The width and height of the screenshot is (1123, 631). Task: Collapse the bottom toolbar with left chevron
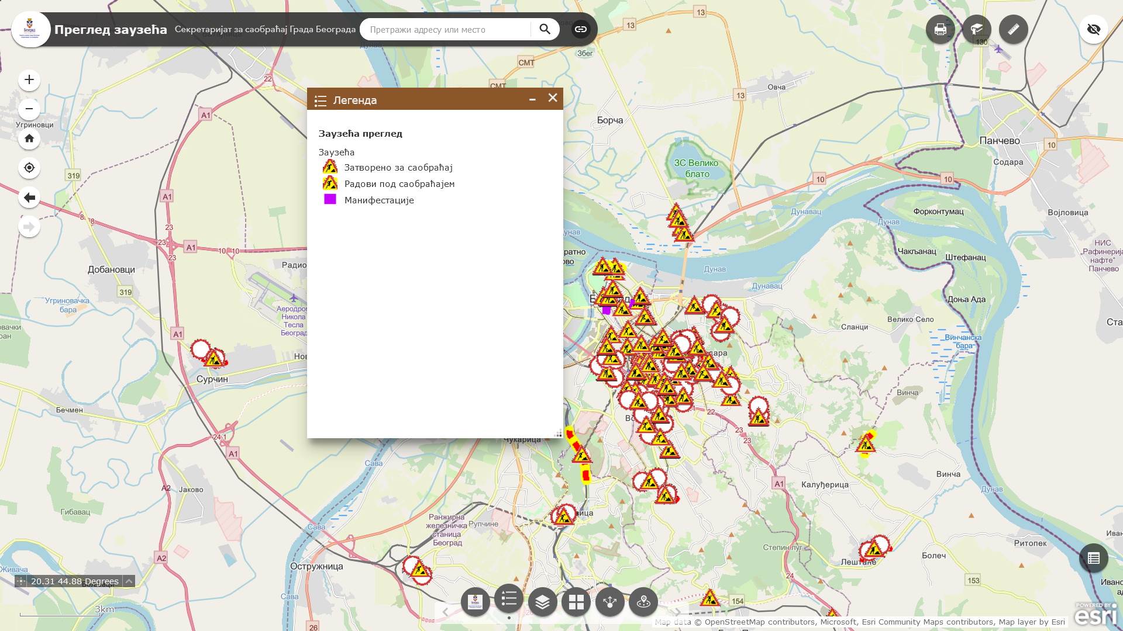tap(446, 612)
